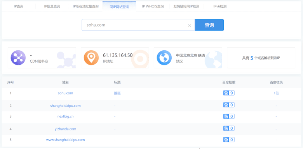Click the purple CDN provider icon
Screen dimensions: 303x149
(x=18, y=58)
